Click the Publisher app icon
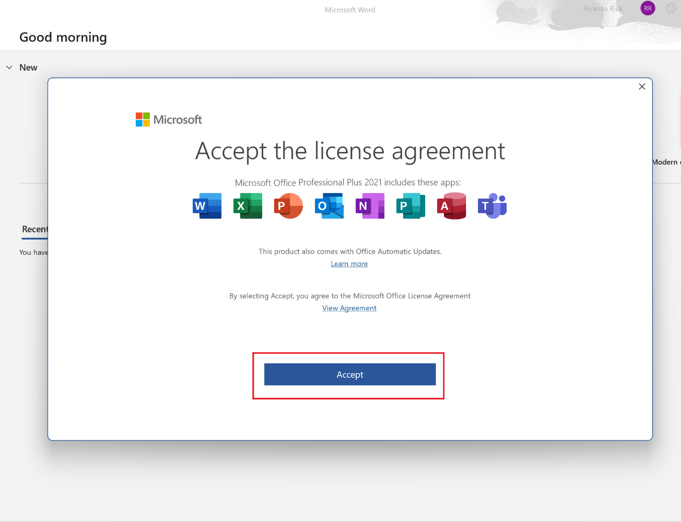The image size is (681, 522). pyautogui.click(x=411, y=206)
